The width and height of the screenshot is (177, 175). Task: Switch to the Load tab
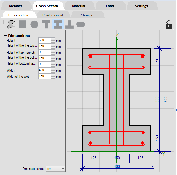click(x=110, y=6)
